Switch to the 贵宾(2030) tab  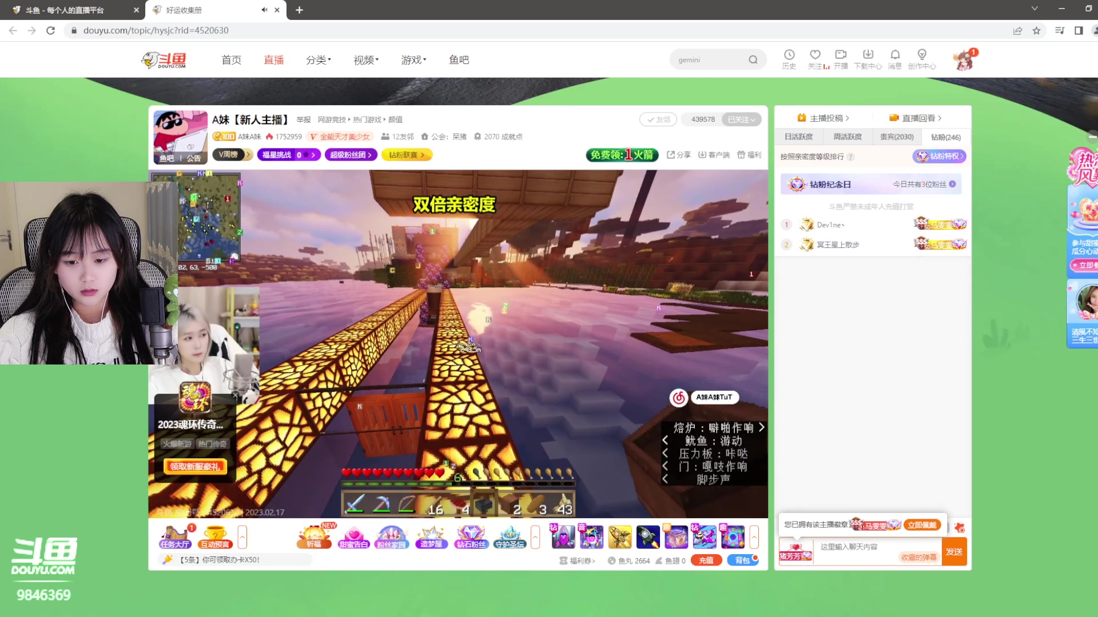click(896, 137)
